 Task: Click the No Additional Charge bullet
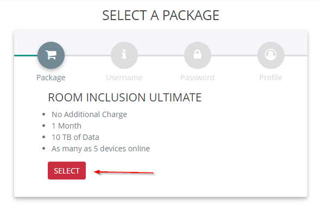click(90, 114)
